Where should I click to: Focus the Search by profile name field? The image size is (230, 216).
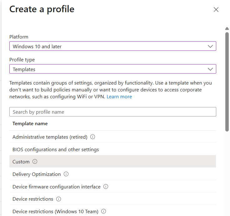(x=112, y=112)
